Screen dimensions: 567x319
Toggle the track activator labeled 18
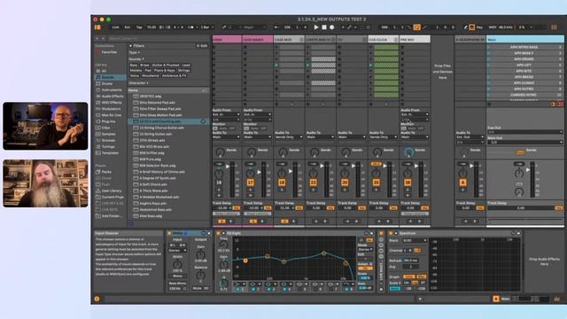(282, 183)
